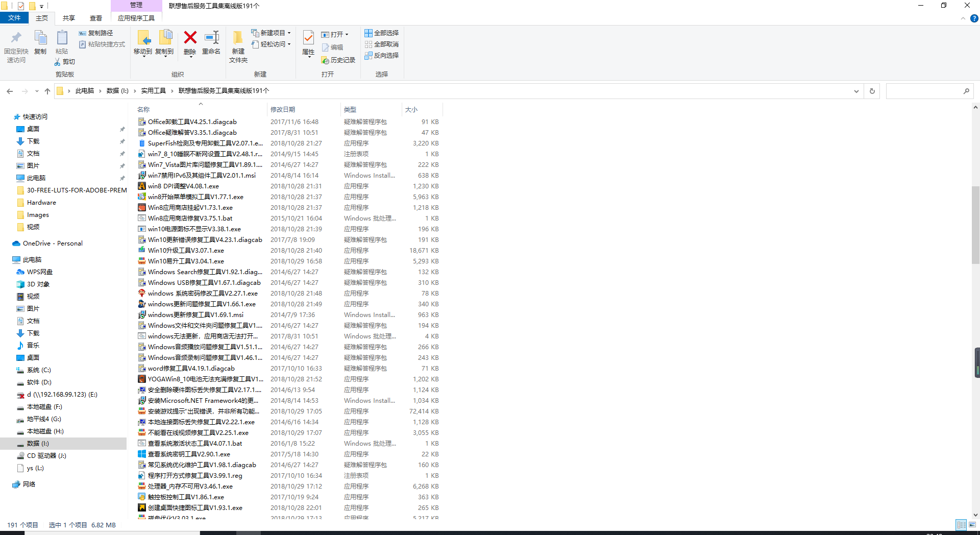
Task: Click the Move To folder icon
Action: 143,38
